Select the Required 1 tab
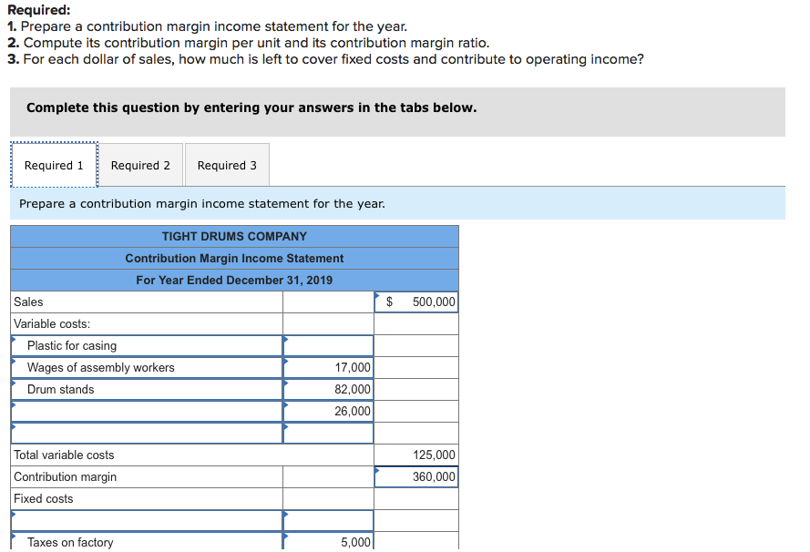Image resolution: width=810 pixels, height=552 pixels. pyautogui.click(x=54, y=165)
